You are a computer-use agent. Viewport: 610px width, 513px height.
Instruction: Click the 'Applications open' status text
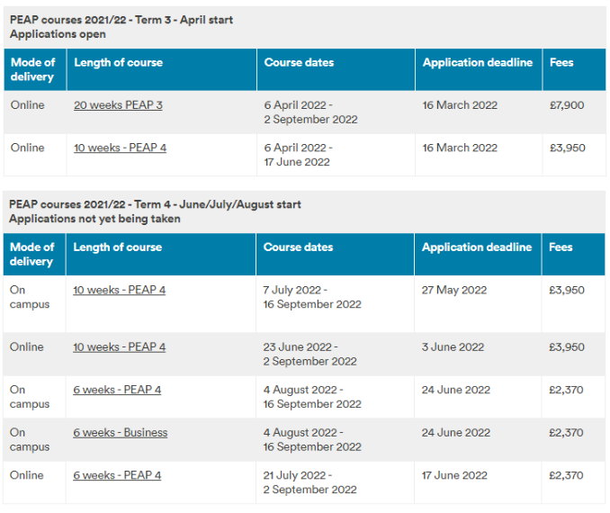click(58, 34)
